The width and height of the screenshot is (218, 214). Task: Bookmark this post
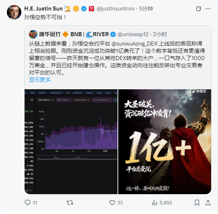click(x=197, y=203)
